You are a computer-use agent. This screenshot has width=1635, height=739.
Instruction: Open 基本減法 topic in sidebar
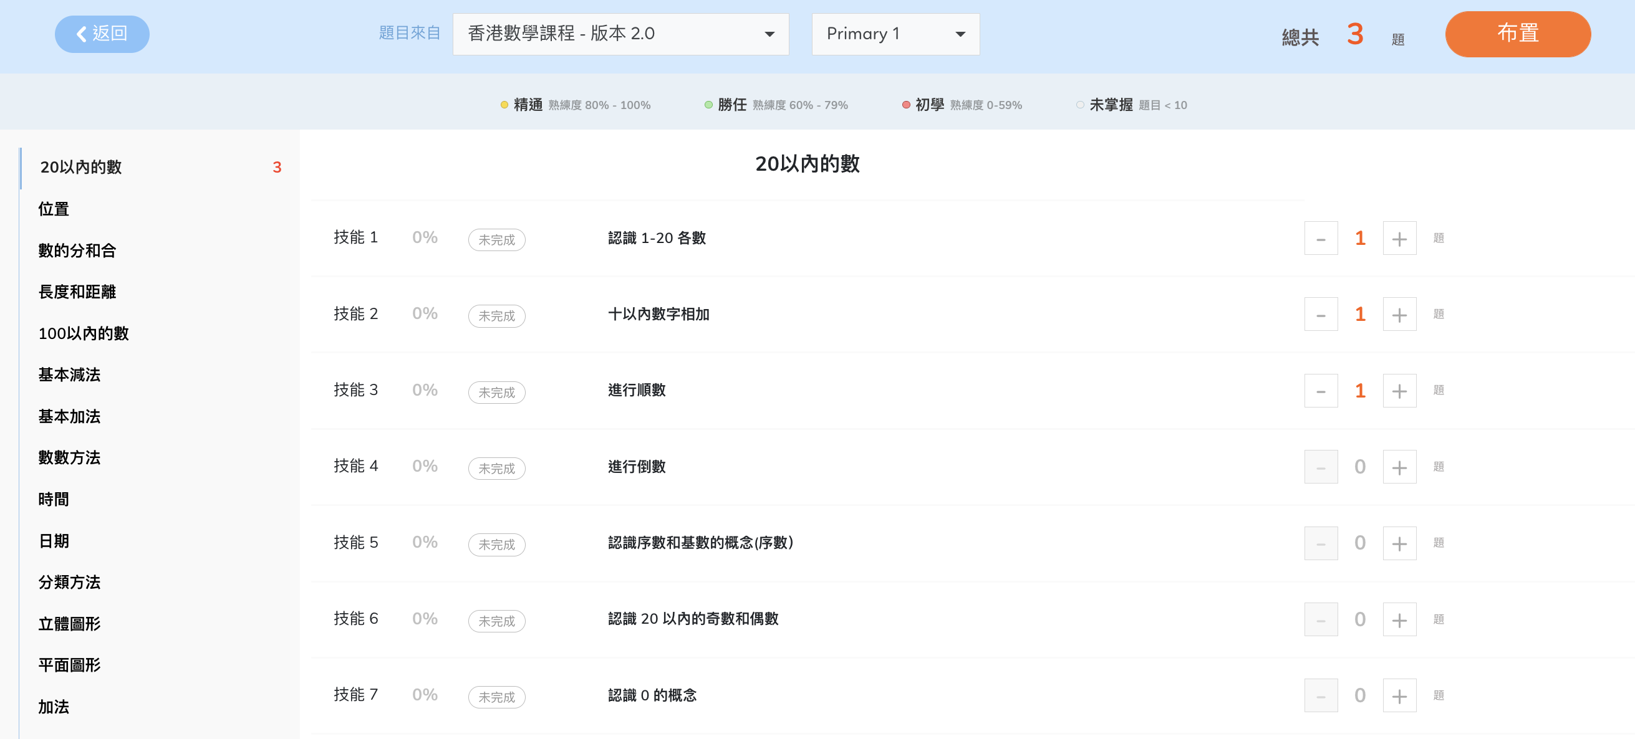tap(69, 375)
